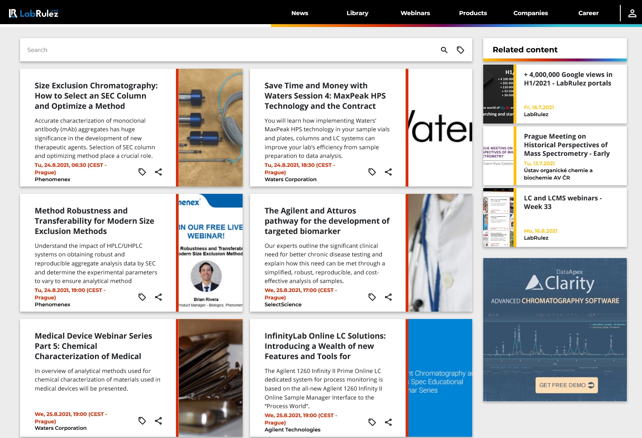The height and width of the screenshot is (438, 642).
Task: Click the search magnifier icon
Action: 444,50
